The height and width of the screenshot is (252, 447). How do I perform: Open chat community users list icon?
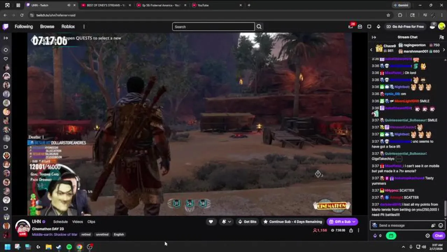(441, 37)
